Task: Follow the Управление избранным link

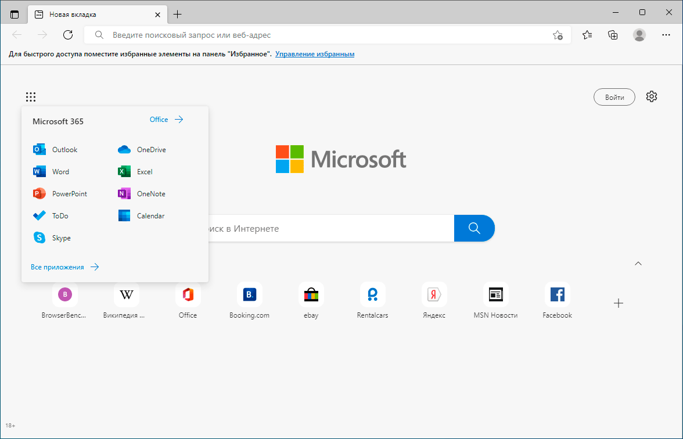Action: click(315, 54)
